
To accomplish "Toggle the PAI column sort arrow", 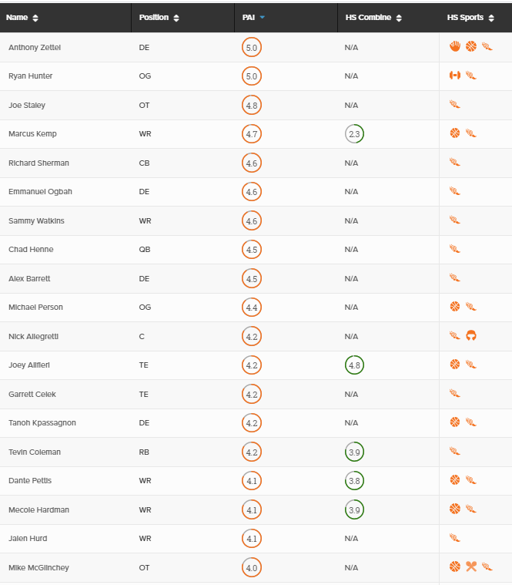I will (262, 17).
